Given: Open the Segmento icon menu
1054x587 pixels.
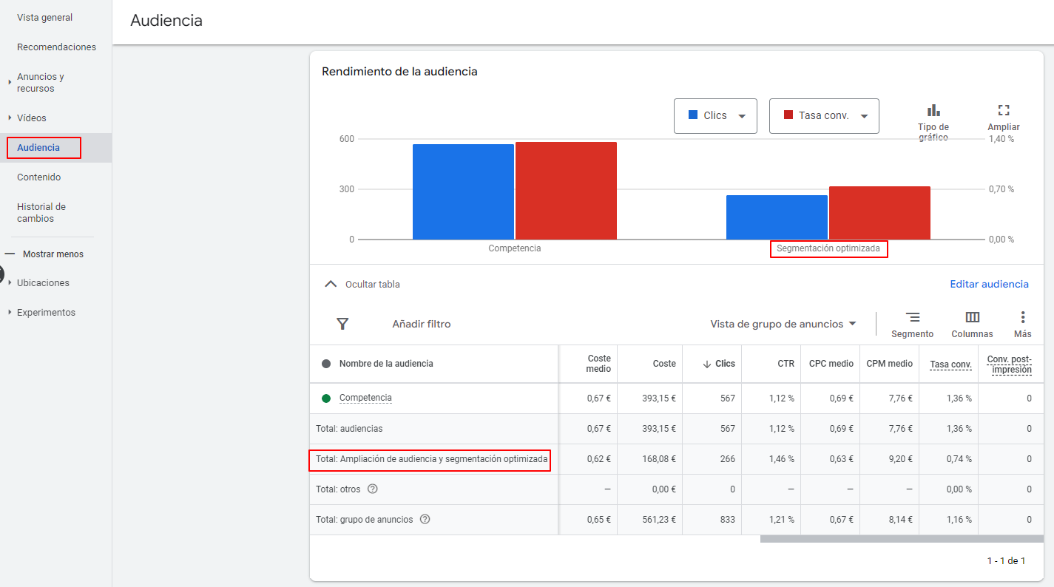Looking at the screenshot, I should pos(913,317).
